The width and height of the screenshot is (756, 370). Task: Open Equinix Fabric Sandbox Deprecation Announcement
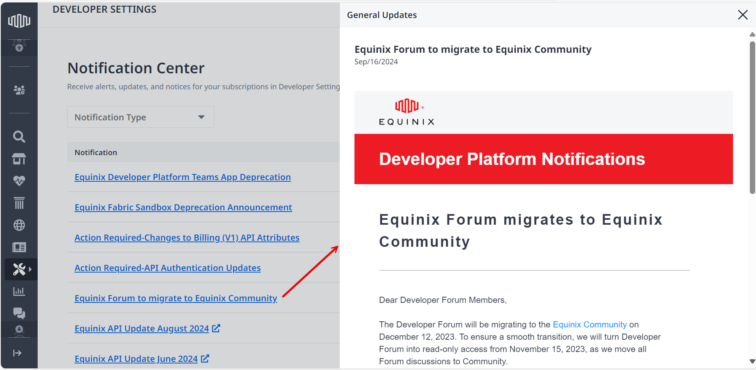[183, 208]
